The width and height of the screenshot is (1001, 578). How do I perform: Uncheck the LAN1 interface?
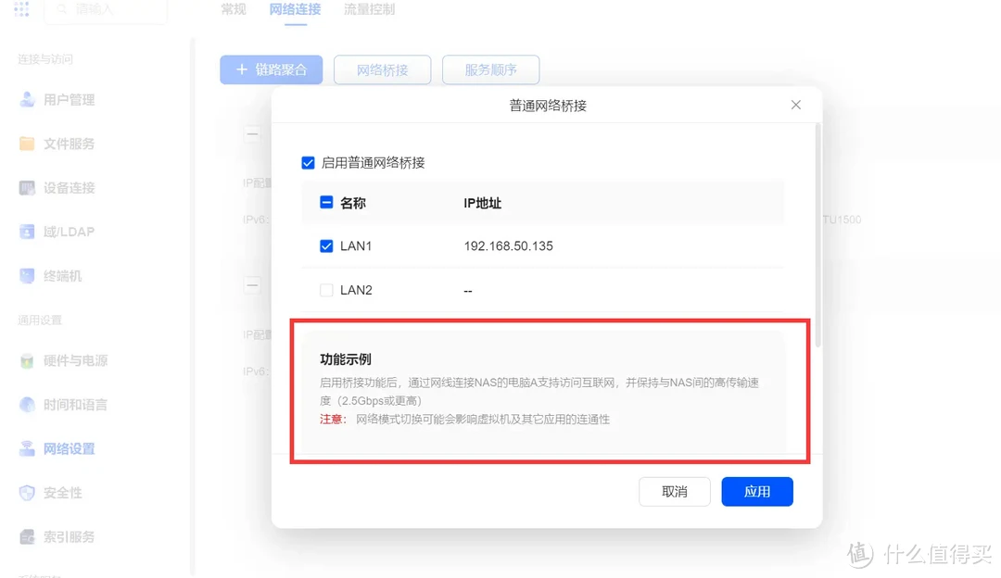click(326, 245)
